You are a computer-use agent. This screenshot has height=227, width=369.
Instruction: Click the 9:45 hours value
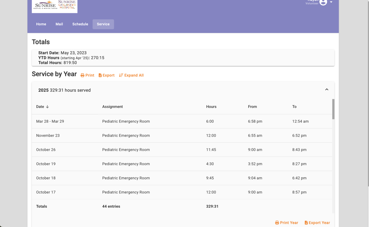click(210, 178)
